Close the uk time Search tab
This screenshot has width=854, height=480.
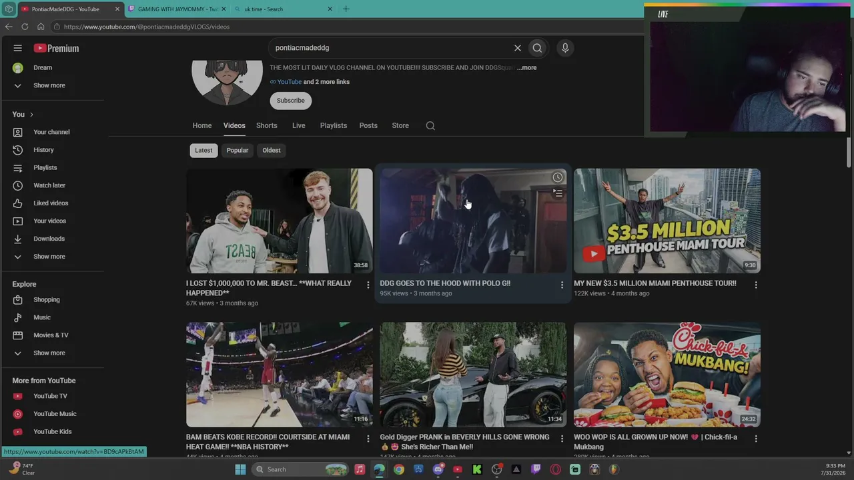click(330, 9)
